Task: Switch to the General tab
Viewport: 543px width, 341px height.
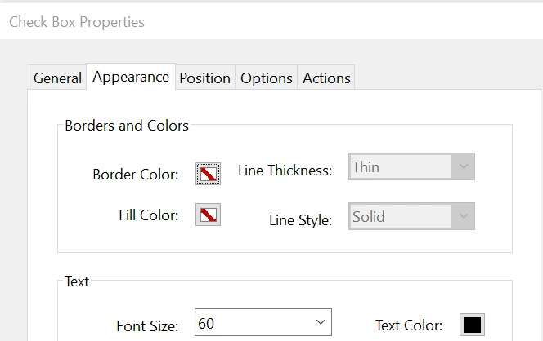Action: pyautogui.click(x=57, y=78)
